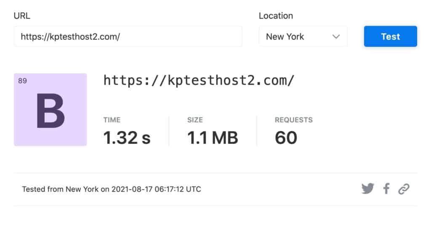Share the result on Twitter

point(367,189)
